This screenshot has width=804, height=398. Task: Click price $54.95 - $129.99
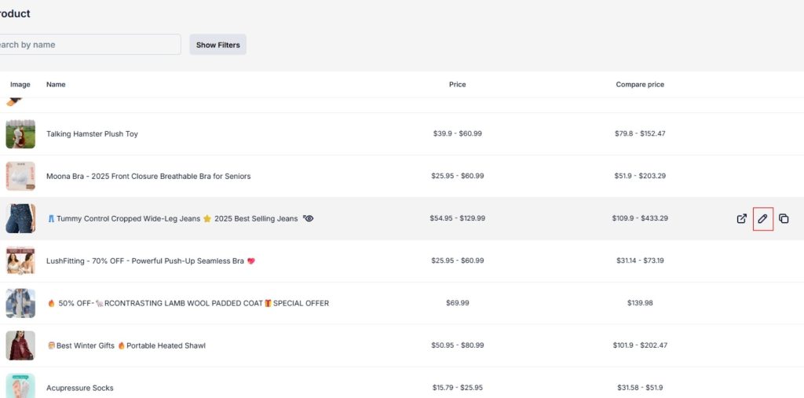click(458, 218)
